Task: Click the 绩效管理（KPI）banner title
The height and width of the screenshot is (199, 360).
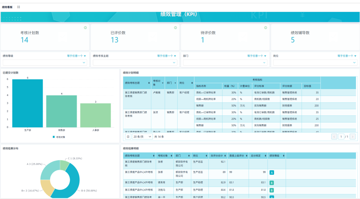Action: point(179,14)
